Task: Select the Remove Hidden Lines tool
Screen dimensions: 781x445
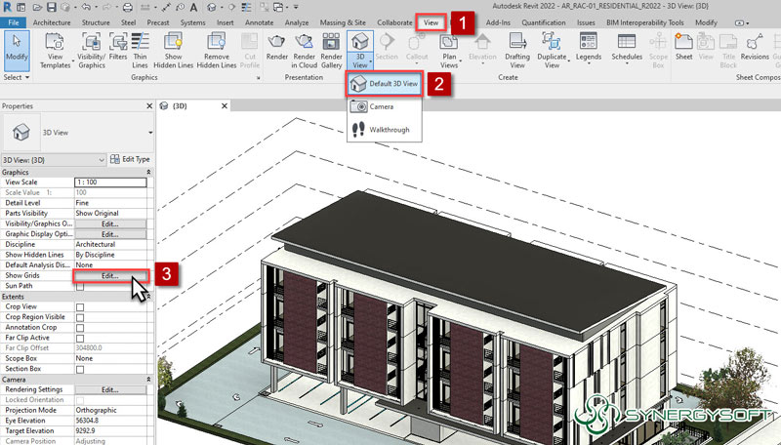Action: [x=217, y=51]
